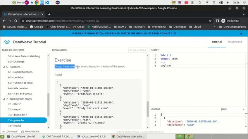Open 5.3 - Challenge lesson
This screenshot has width=248, height=139.
[16, 62]
